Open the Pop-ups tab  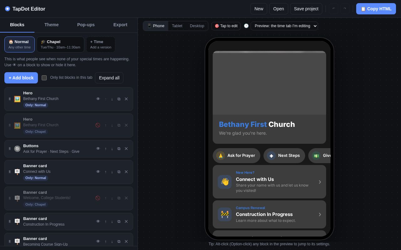coord(86,25)
